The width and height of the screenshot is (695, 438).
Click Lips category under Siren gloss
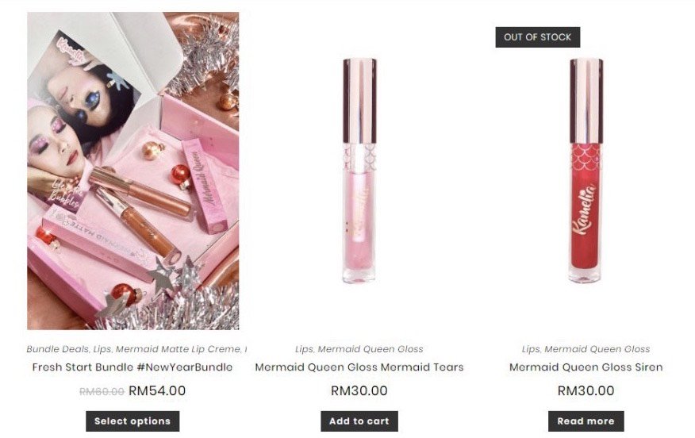tap(531, 349)
